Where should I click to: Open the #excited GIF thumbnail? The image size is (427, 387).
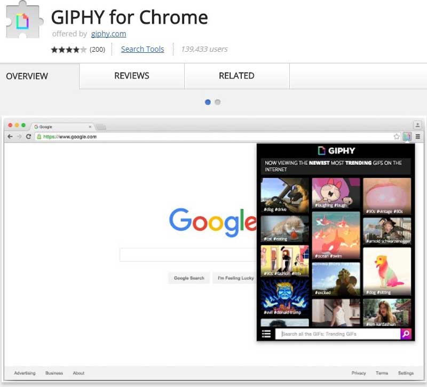click(336, 279)
